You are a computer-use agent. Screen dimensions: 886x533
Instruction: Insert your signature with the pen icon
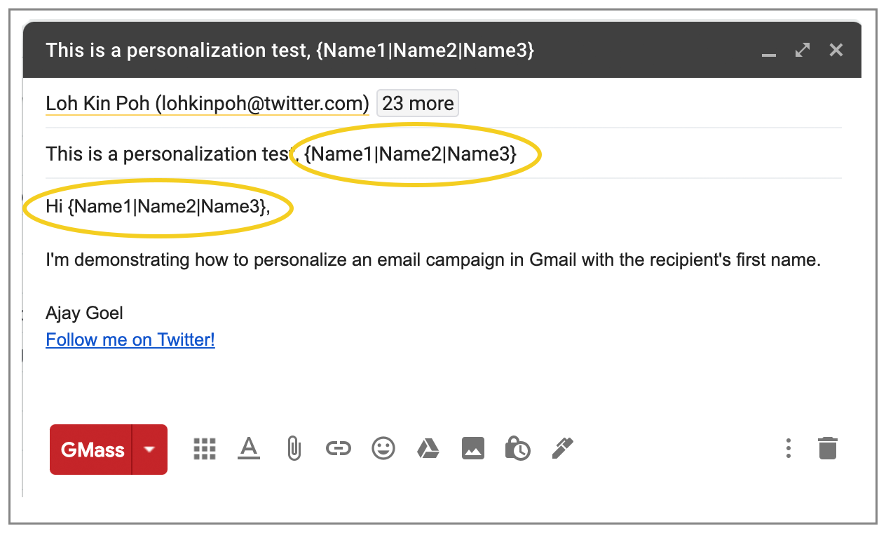pyautogui.click(x=561, y=448)
